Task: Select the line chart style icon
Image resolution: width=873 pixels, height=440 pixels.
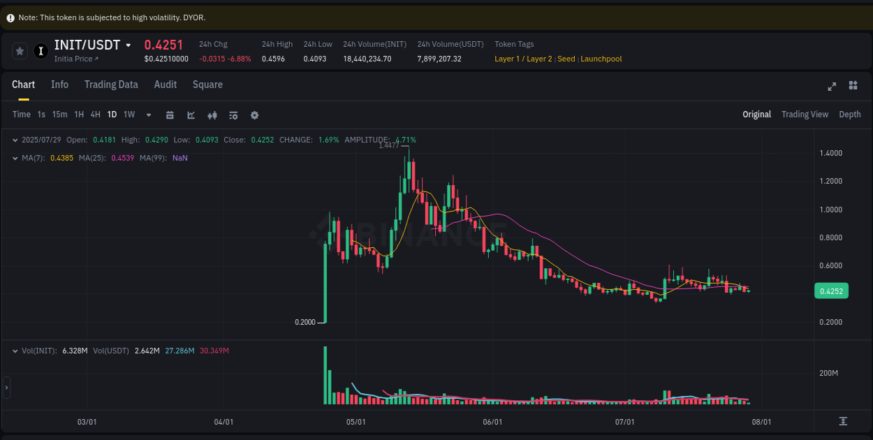Action: (x=191, y=115)
